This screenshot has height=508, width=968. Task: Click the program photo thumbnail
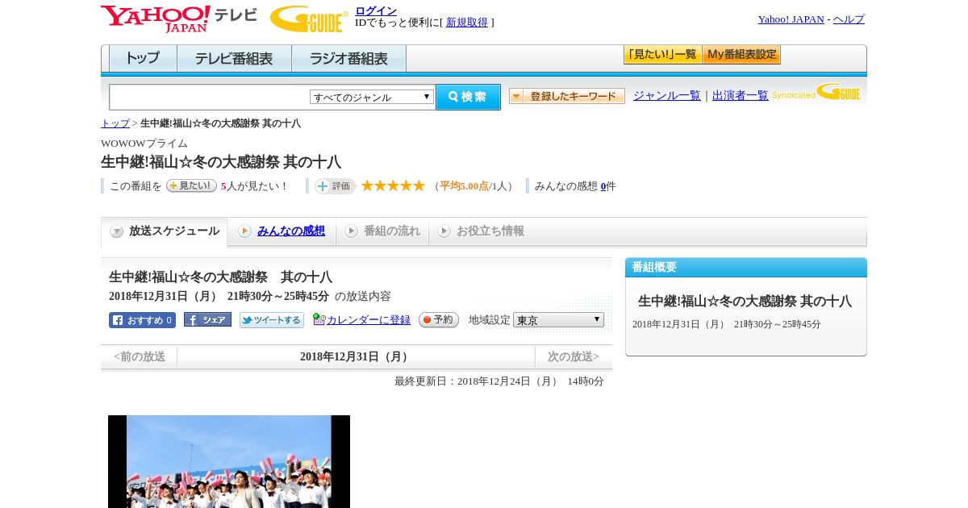pyautogui.click(x=229, y=461)
